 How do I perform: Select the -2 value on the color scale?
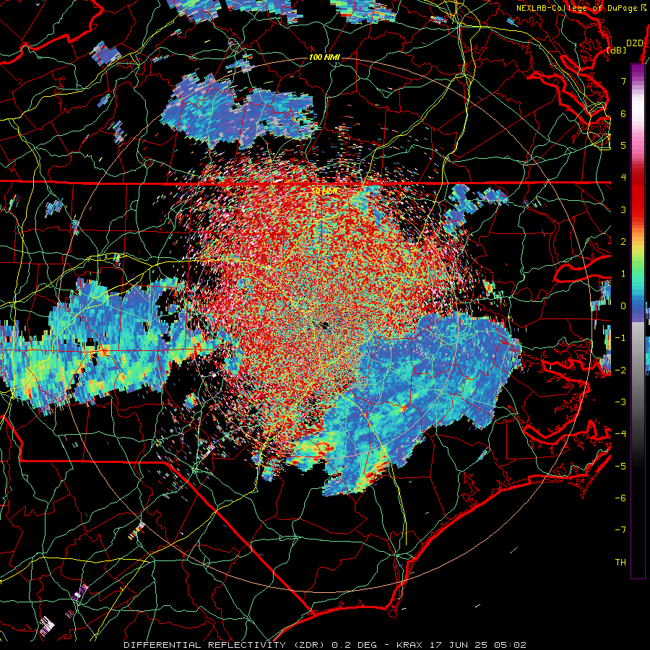tap(620, 370)
